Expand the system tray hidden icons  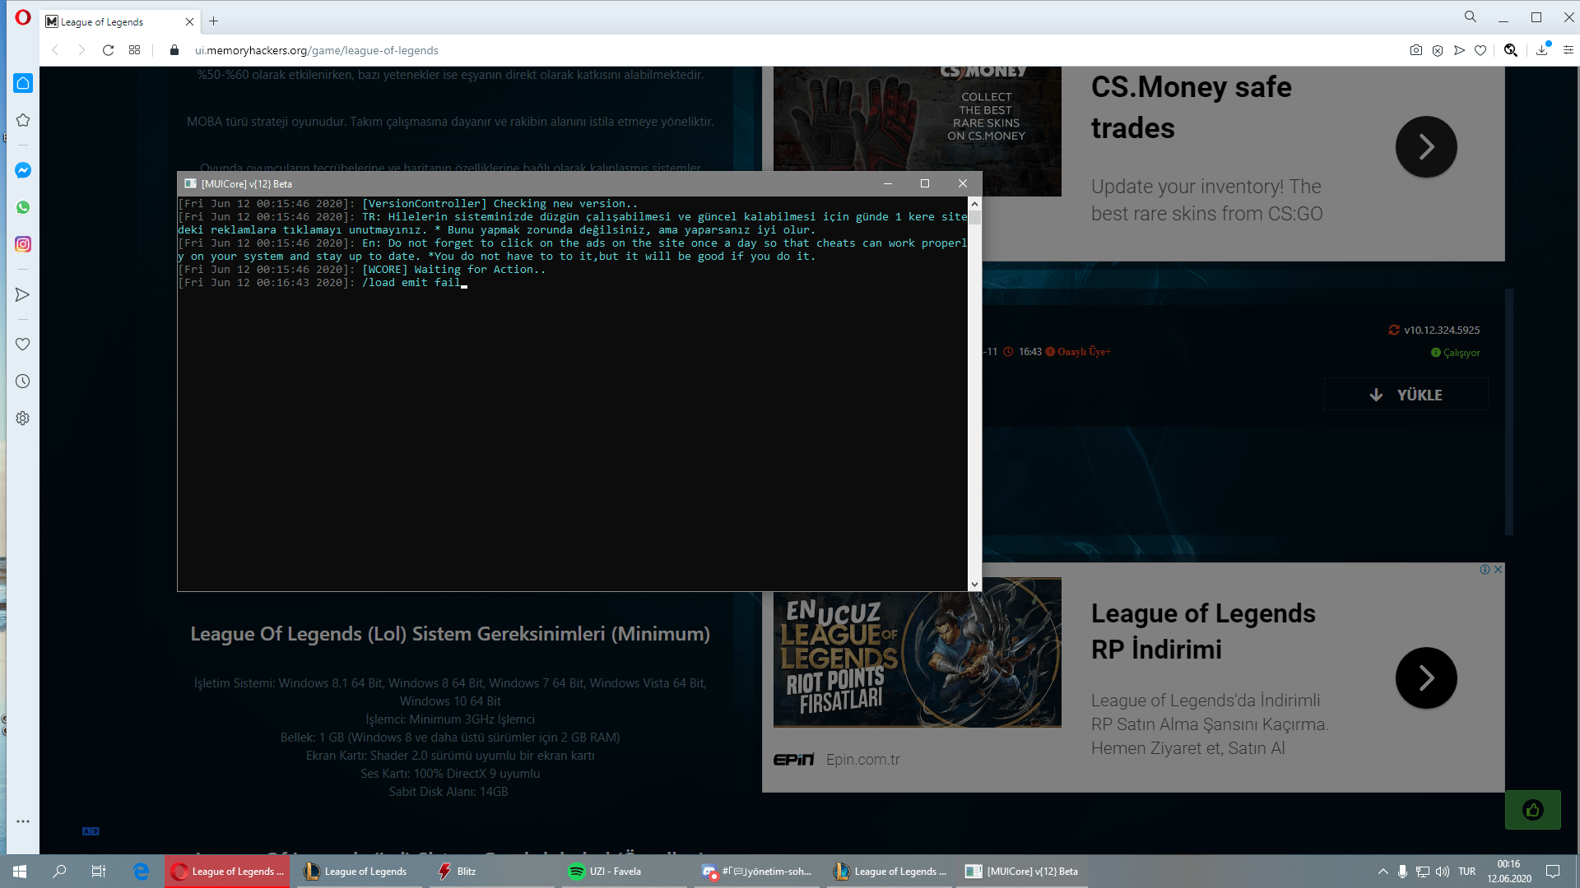1382,872
